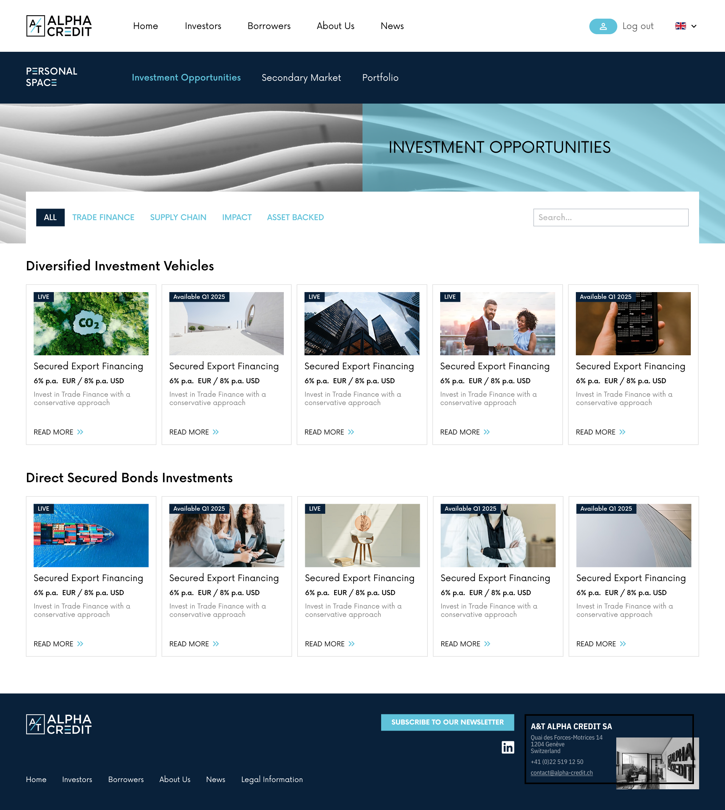Filter by TRADE FINANCE category
The width and height of the screenshot is (725, 810).
click(103, 218)
